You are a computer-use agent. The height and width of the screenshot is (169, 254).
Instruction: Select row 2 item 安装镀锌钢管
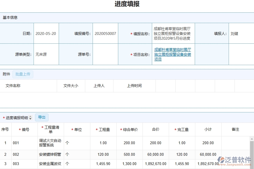pyautogui.click(x=50, y=154)
